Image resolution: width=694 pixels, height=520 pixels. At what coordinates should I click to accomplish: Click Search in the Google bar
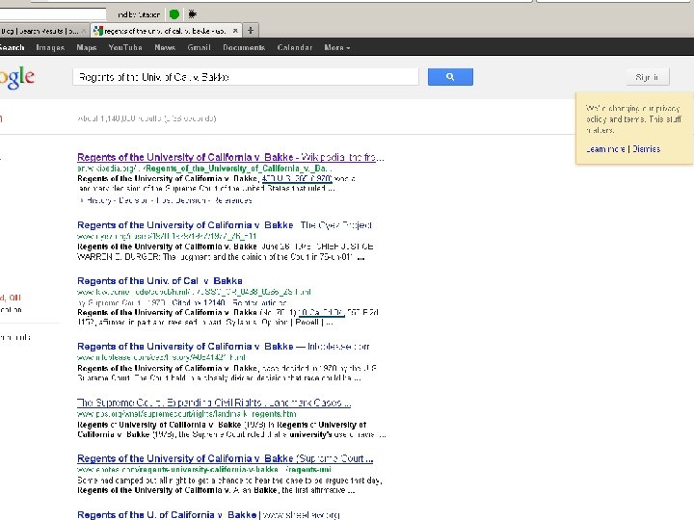tap(12, 47)
